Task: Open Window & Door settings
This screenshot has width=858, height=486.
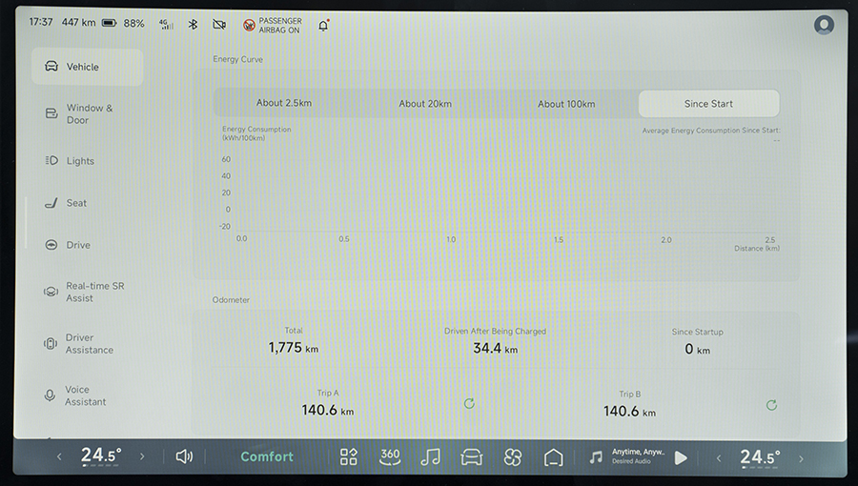Action: [x=88, y=114]
